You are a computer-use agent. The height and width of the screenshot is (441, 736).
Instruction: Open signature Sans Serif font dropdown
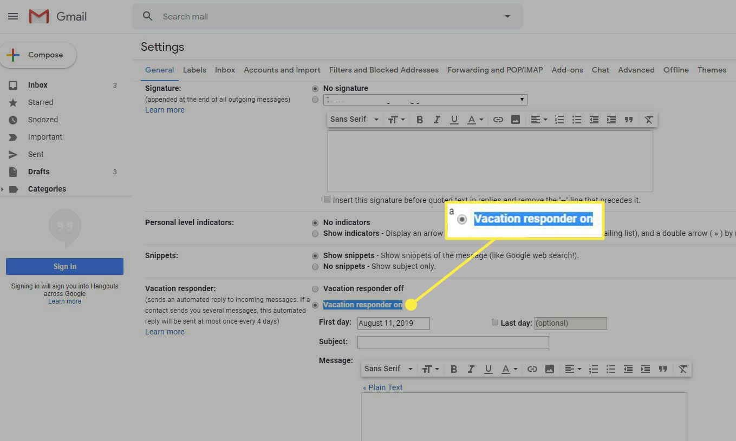tap(354, 119)
